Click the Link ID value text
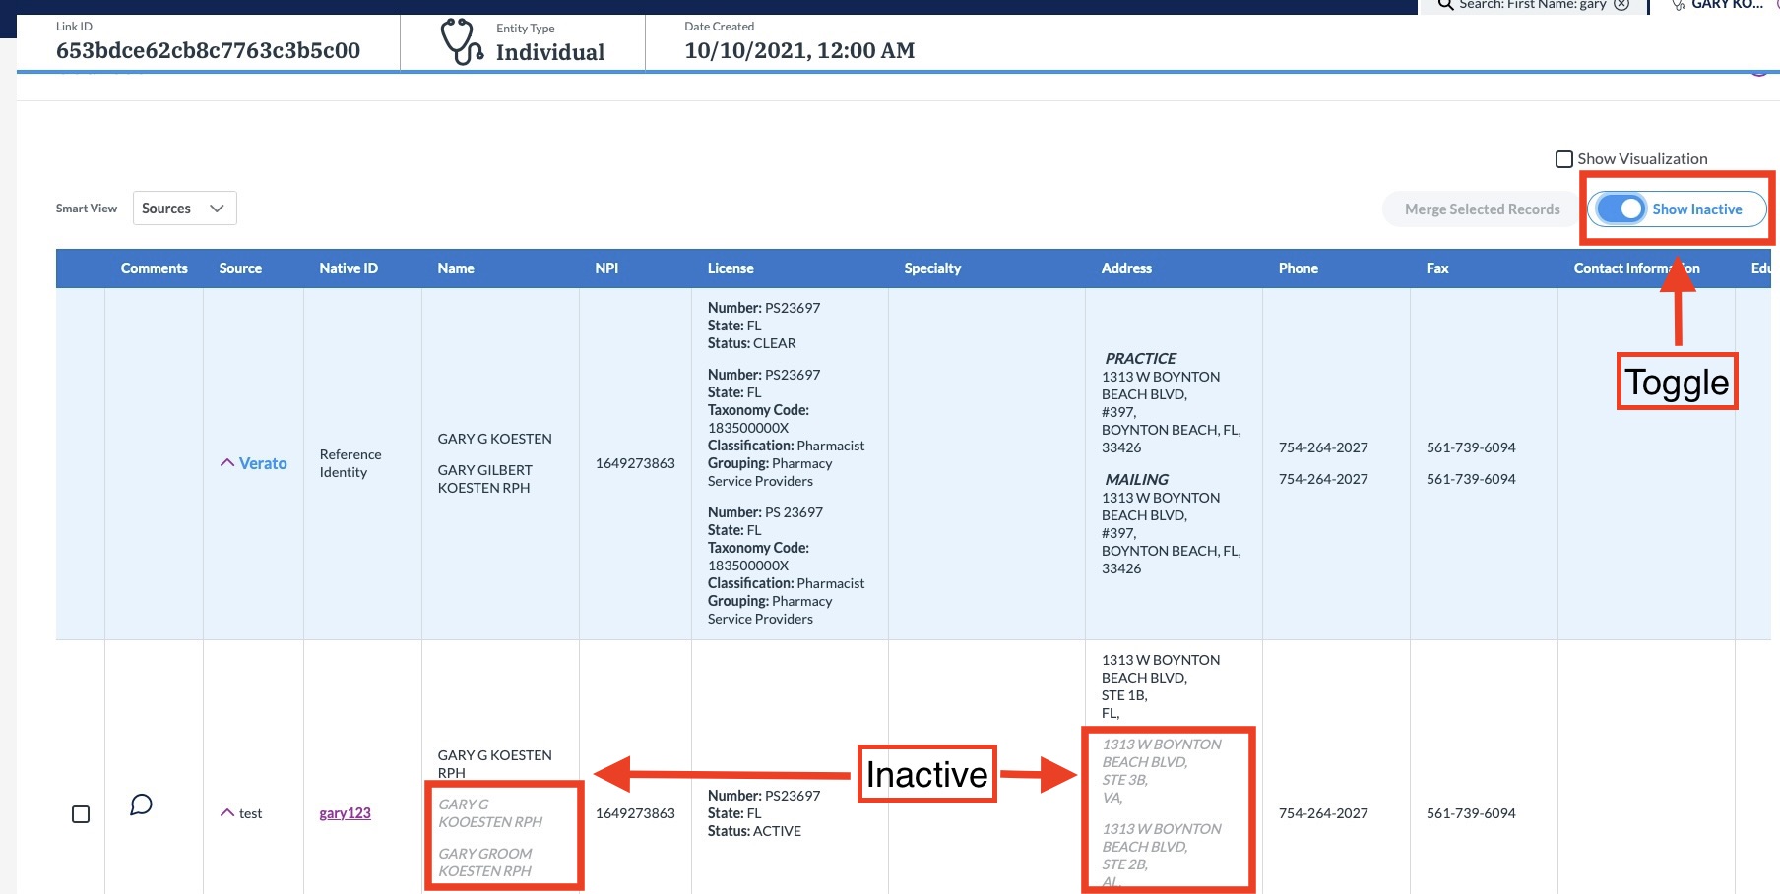The height and width of the screenshot is (894, 1780). click(208, 51)
